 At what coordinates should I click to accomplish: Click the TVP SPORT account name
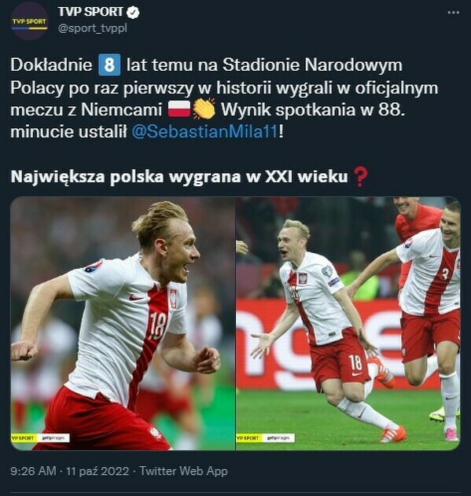click(90, 12)
